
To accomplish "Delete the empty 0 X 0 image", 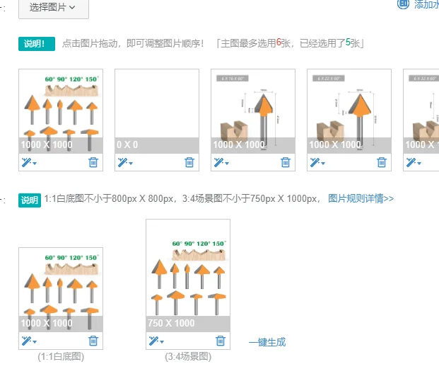I will (x=189, y=162).
